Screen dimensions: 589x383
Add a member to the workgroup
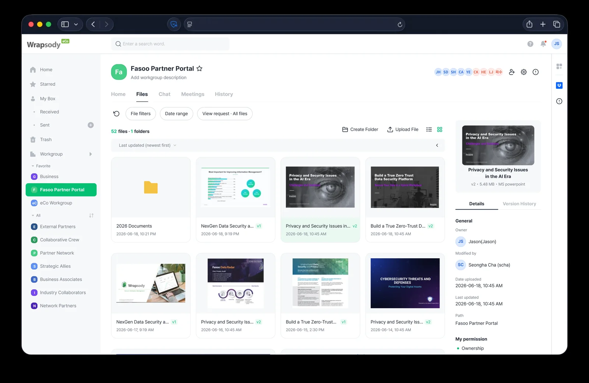(512, 72)
